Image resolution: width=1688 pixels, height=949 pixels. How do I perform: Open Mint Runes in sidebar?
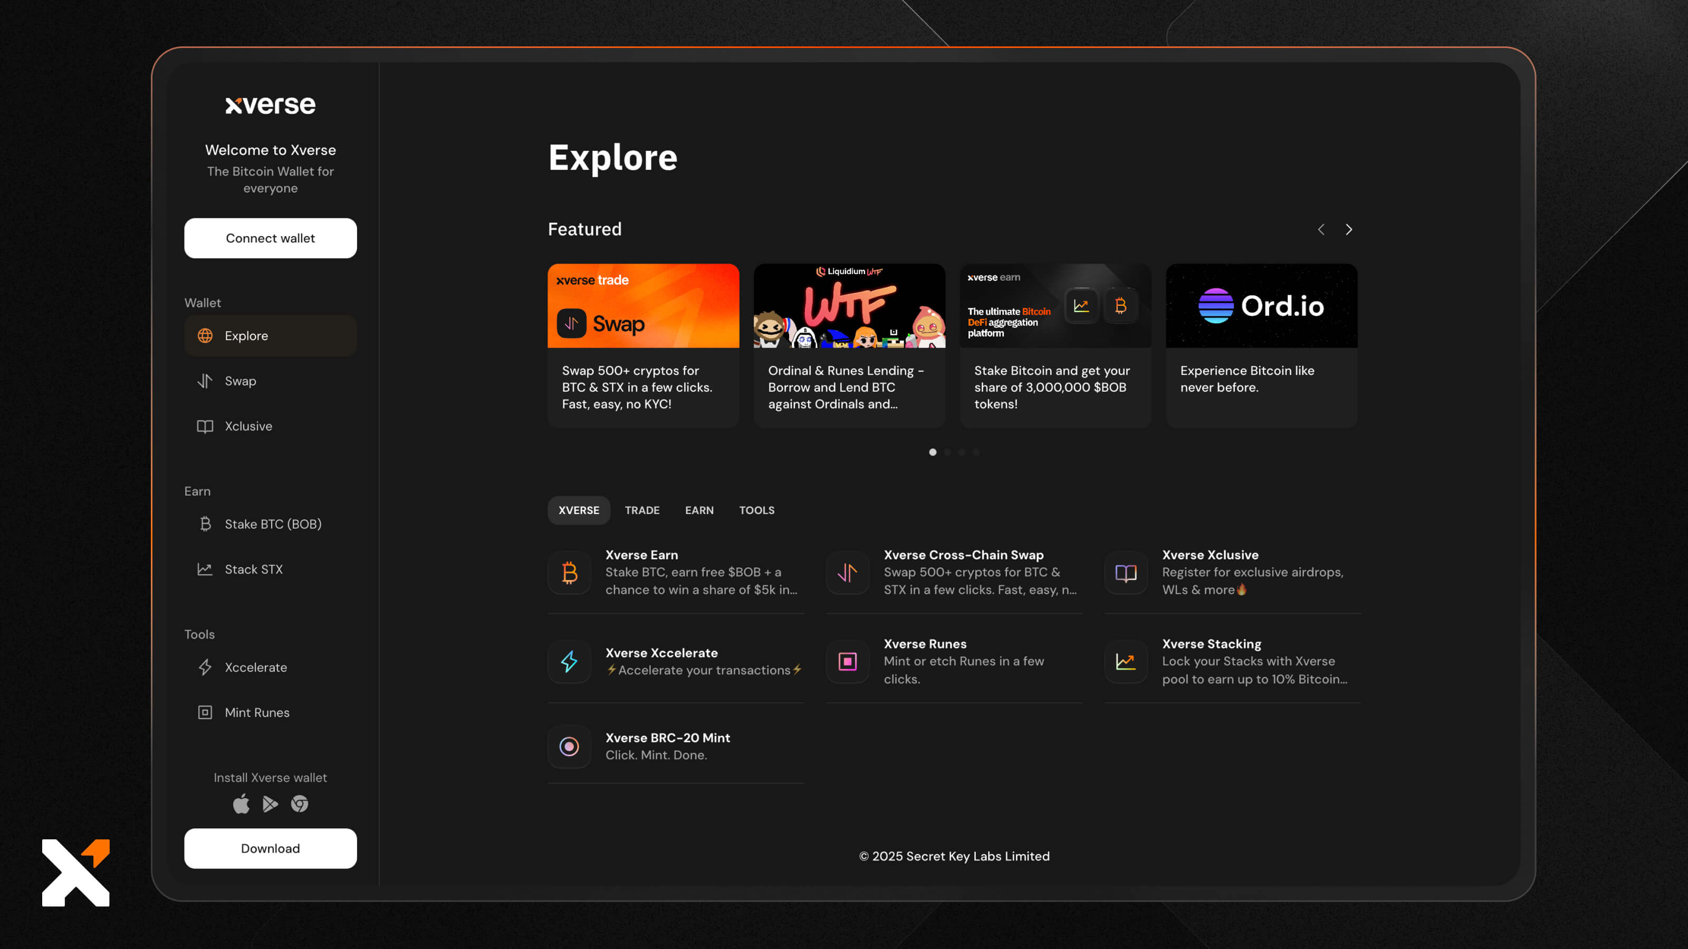[x=270, y=712]
